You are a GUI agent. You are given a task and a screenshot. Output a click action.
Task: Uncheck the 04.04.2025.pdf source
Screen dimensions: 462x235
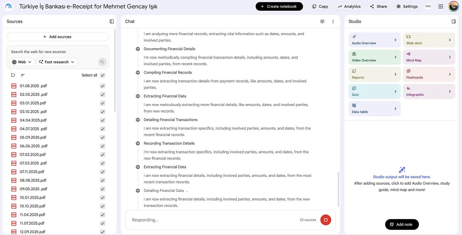coord(102,120)
